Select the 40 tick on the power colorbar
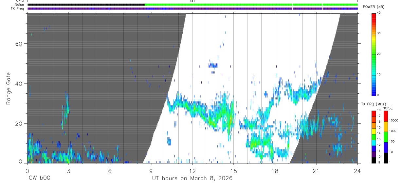The image size is (402, 185). pos(379,13)
